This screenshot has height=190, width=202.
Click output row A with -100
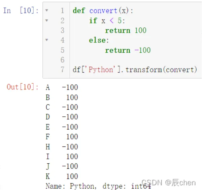pyautogui.click(x=62, y=87)
